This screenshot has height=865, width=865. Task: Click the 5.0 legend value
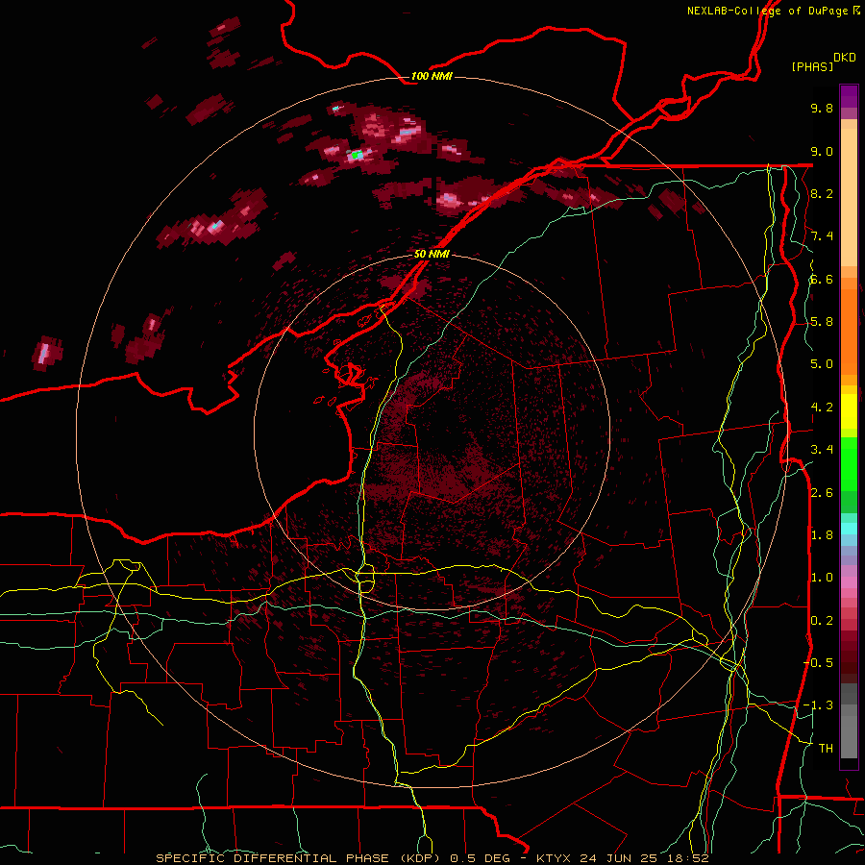click(x=822, y=364)
